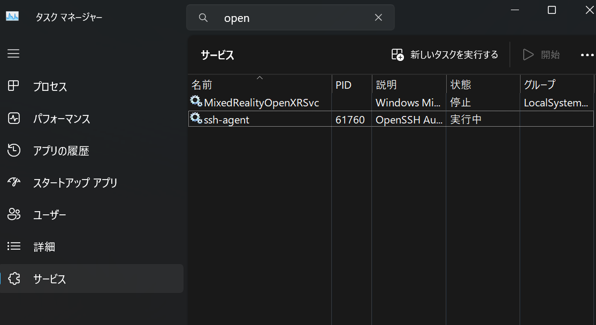Open the overflow menu with three dots
This screenshot has height=325, width=596.
[x=587, y=55]
